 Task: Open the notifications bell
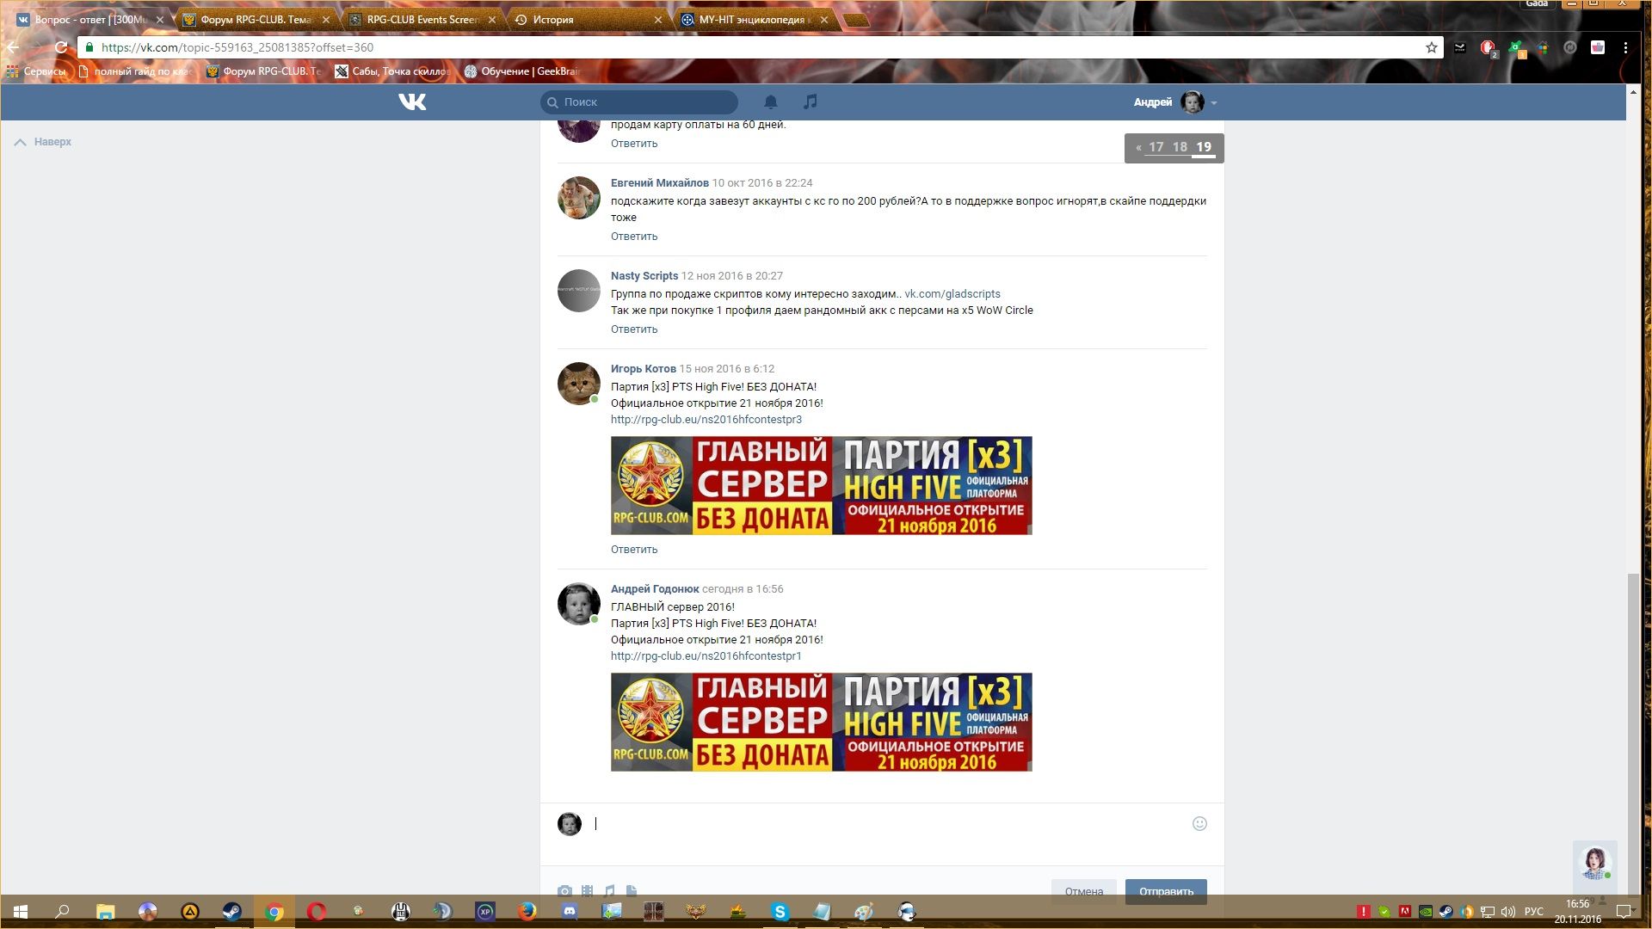pos(770,102)
